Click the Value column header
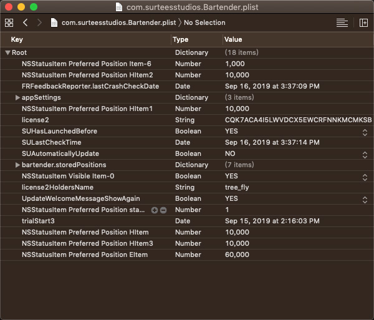 (233, 39)
